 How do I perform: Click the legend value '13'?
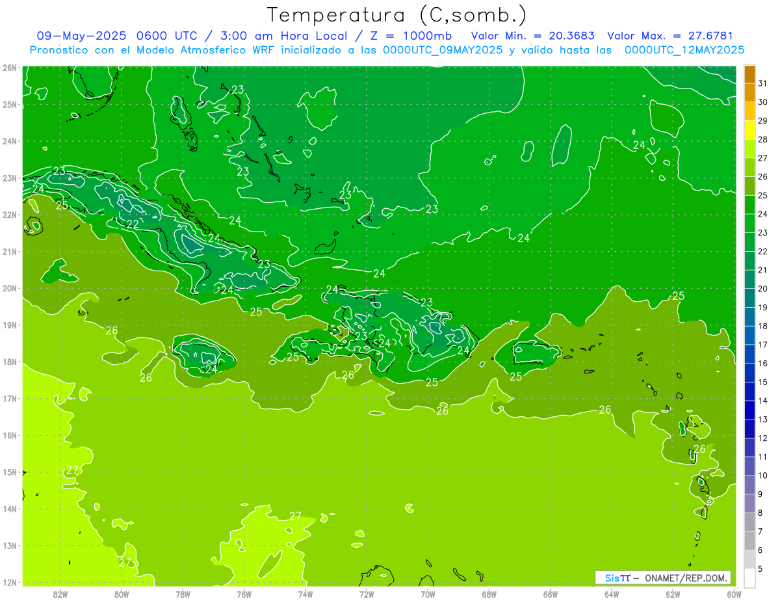click(762, 419)
